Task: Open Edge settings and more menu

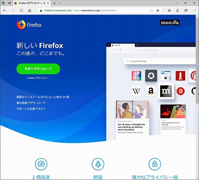Action: (195, 10)
